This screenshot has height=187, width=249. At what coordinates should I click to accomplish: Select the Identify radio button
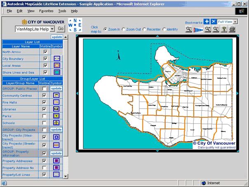(x=164, y=29)
